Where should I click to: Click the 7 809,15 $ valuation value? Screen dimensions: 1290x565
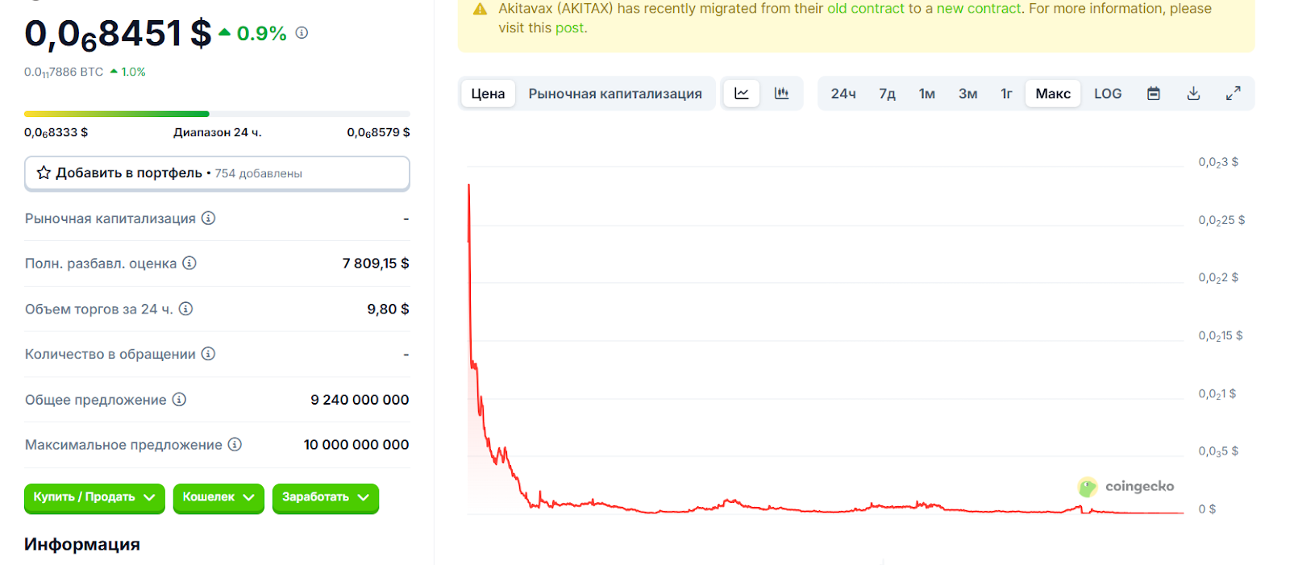click(376, 264)
